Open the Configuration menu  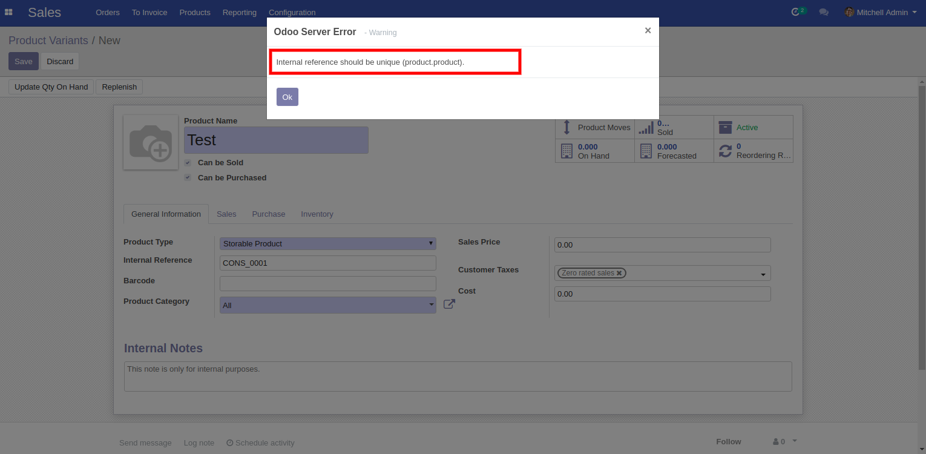click(x=292, y=12)
